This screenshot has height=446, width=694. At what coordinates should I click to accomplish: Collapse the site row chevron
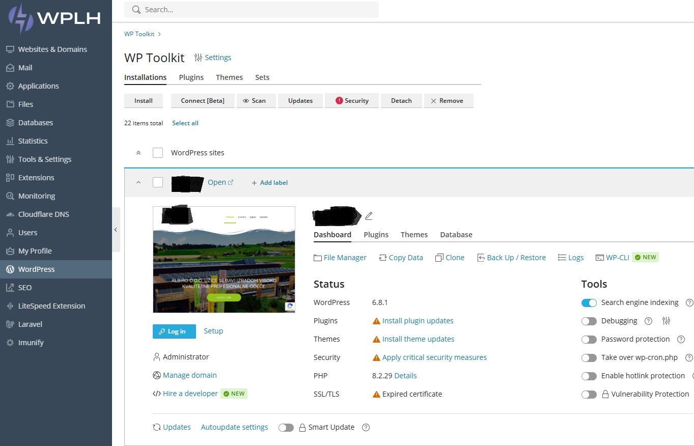[x=138, y=182]
